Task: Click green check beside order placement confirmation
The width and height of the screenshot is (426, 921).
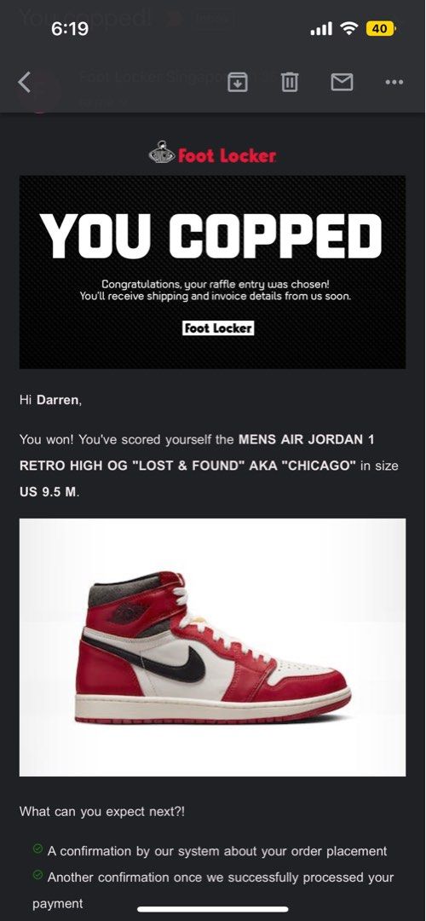Action: click(38, 849)
